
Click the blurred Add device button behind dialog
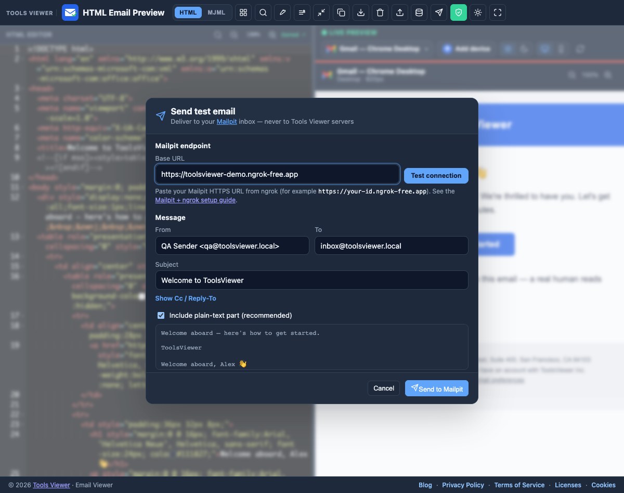click(467, 49)
